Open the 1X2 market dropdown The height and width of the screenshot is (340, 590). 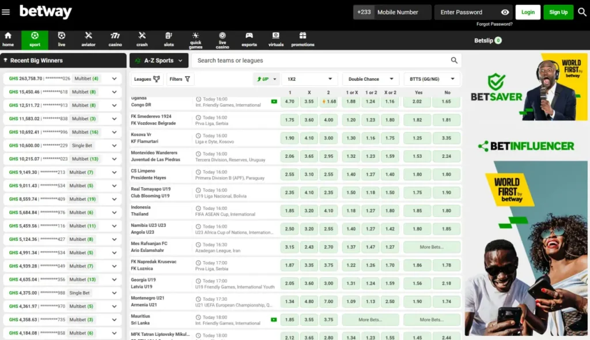click(x=309, y=79)
